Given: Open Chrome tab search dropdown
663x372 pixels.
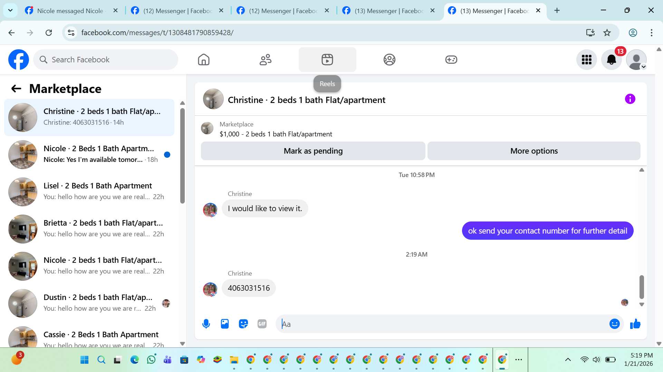Looking at the screenshot, I should 10,10.
